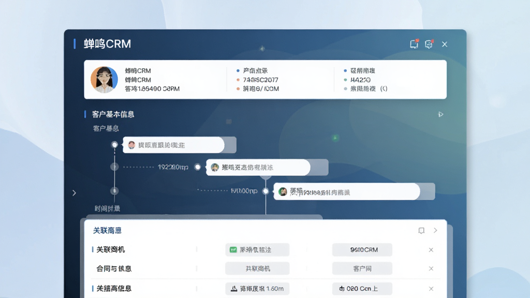Remove the 关联商机 row

431,250
